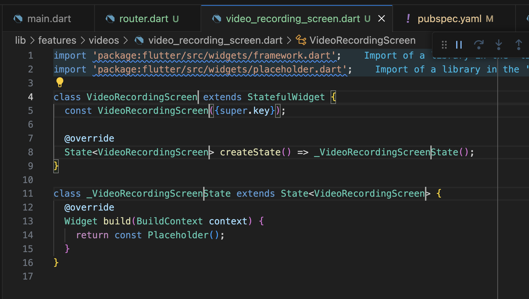Grab the debug toolbar drag handle
This screenshot has height=299, width=529.
tap(444, 45)
